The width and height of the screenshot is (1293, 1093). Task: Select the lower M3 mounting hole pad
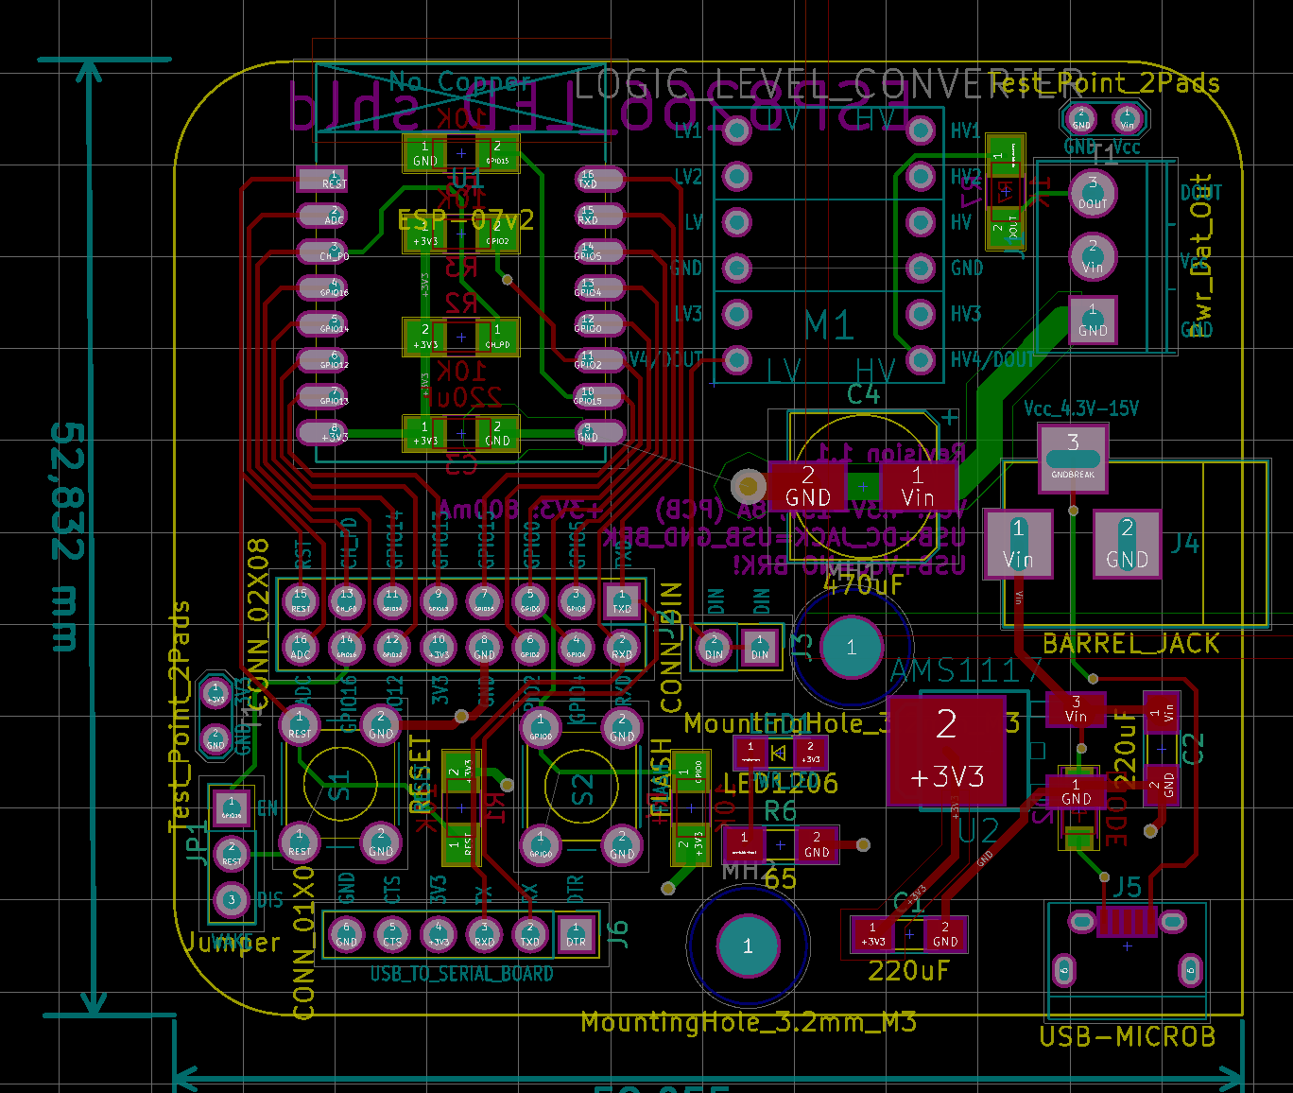(748, 946)
